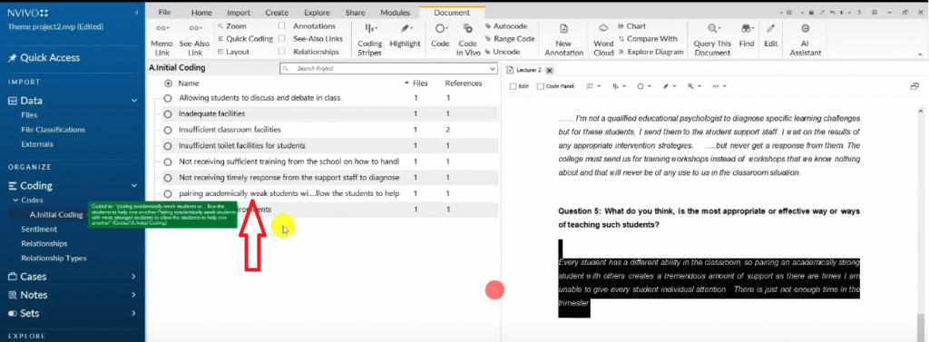The width and height of the screenshot is (929, 342).
Task: Click Uncode in the ribbon
Action: [502, 52]
